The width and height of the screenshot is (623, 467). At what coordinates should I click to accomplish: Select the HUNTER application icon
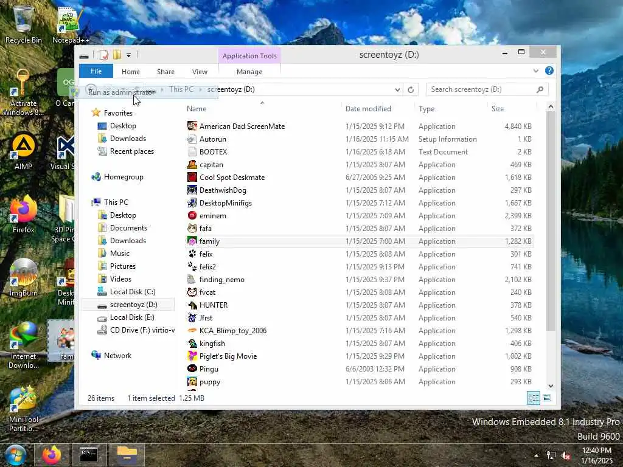(x=192, y=305)
